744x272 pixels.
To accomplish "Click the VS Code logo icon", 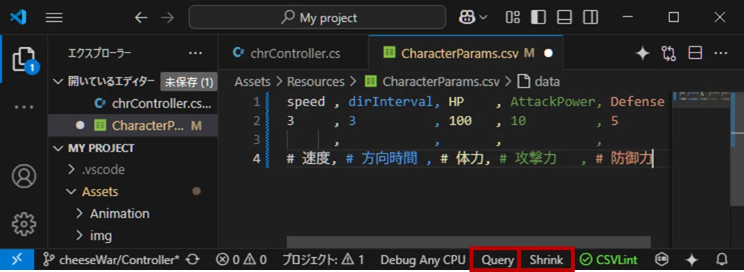I will (x=19, y=17).
